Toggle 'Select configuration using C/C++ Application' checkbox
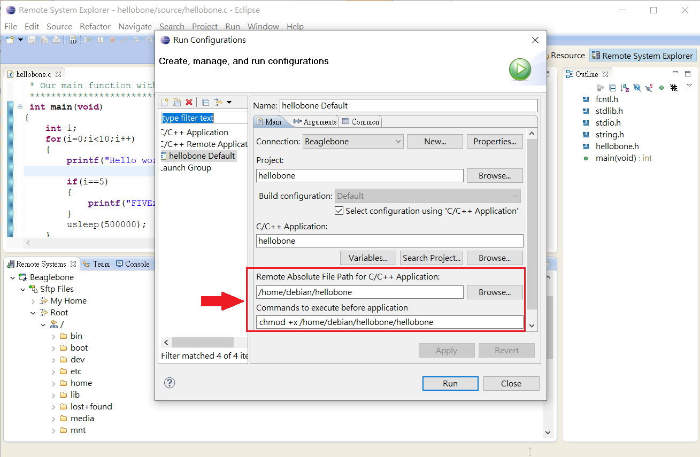The image size is (700, 457). click(339, 211)
